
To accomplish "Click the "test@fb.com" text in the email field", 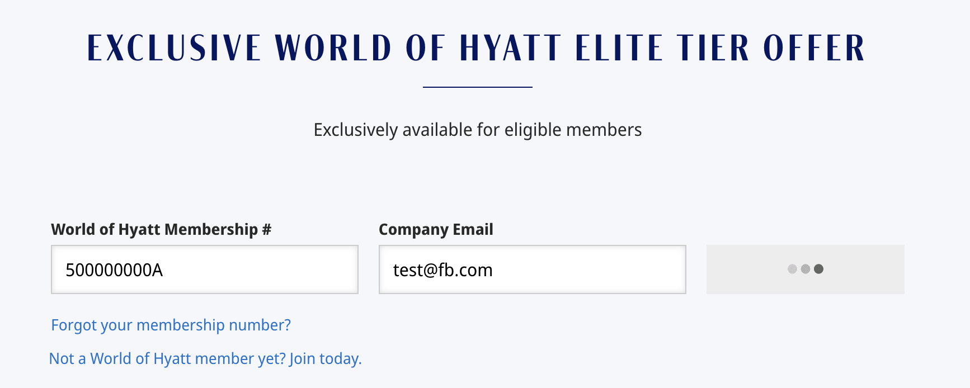I will [x=442, y=270].
